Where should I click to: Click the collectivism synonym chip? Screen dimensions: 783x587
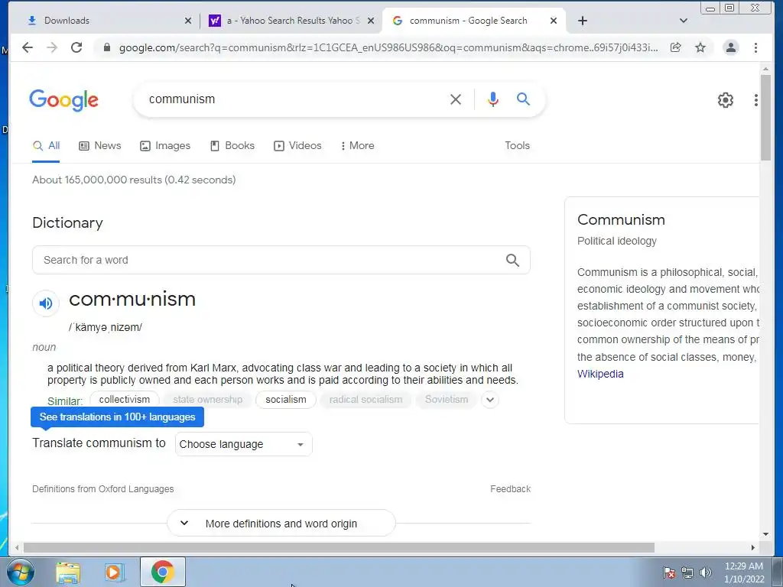click(x=125, y=400)
